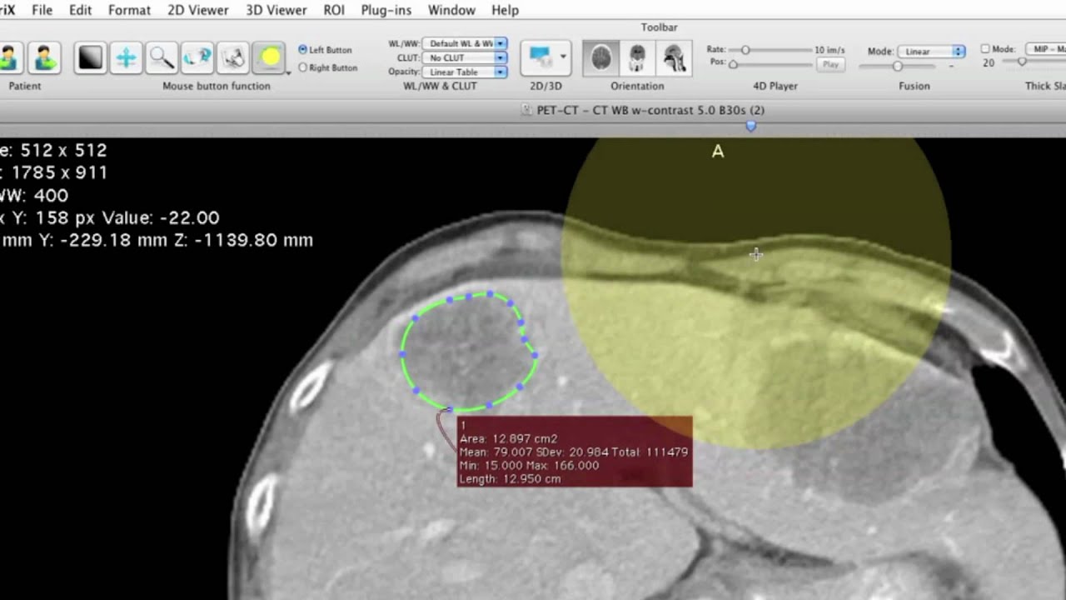Click the Area 12.897 cm2 text

pos(508,438)
